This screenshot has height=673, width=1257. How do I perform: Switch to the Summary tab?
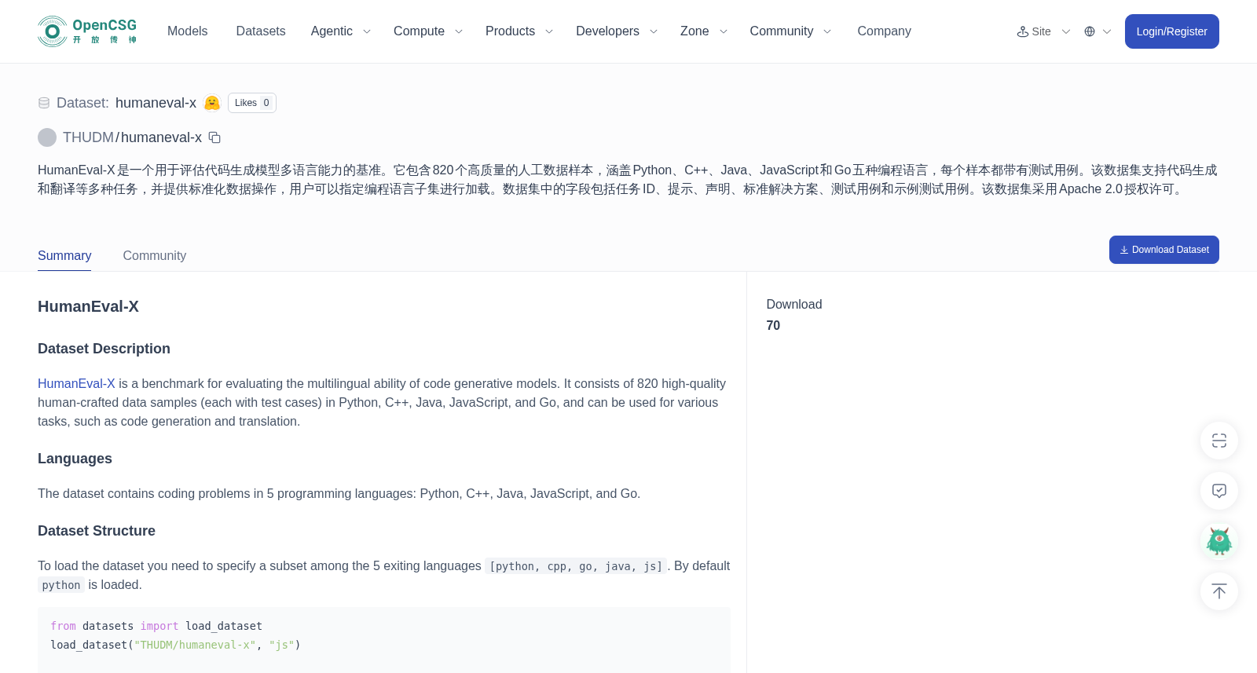(x=64, y=256)
